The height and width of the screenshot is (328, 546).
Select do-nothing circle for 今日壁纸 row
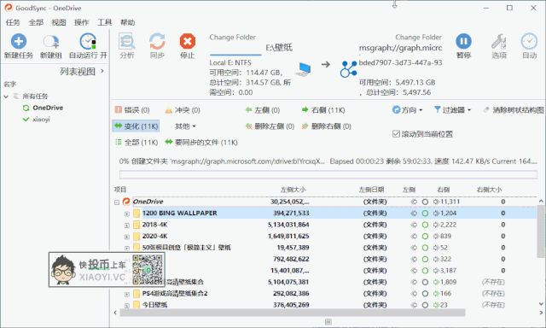[425, 305]
